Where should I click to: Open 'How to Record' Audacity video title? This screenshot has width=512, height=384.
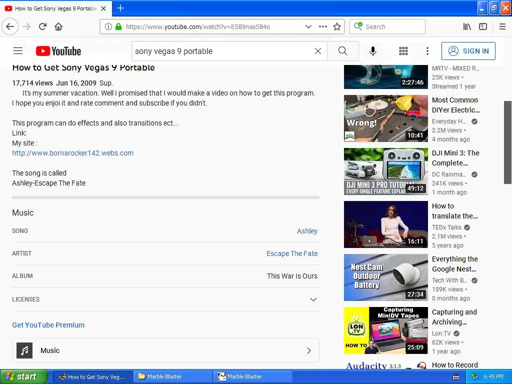point(455,364)
